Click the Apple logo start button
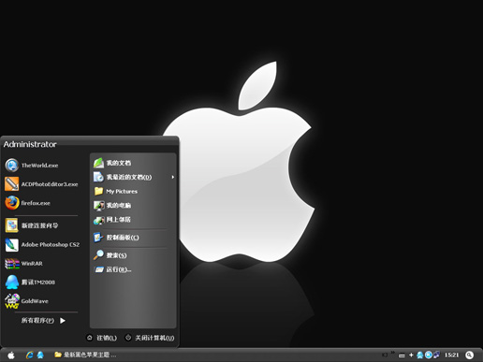Viewport: 483px width, 362px height. pos(11,355)
